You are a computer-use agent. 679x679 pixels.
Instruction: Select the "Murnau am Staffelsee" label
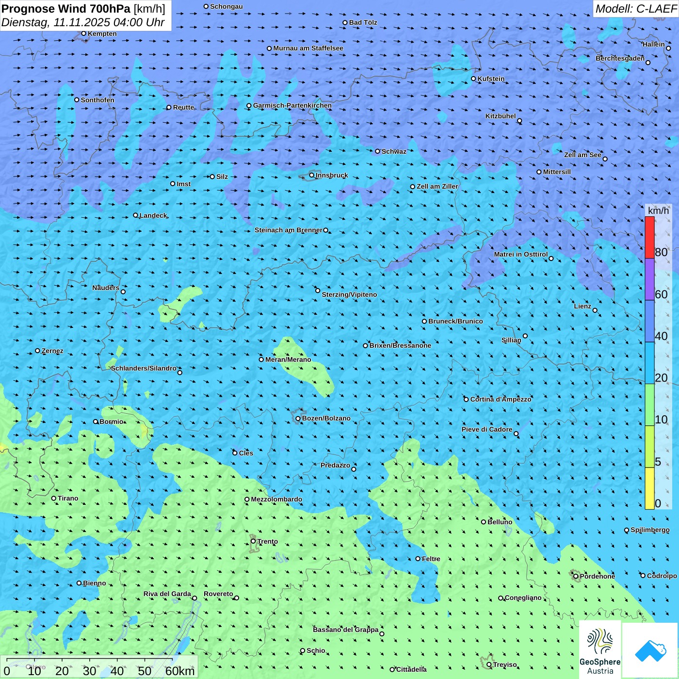(308, 48)
